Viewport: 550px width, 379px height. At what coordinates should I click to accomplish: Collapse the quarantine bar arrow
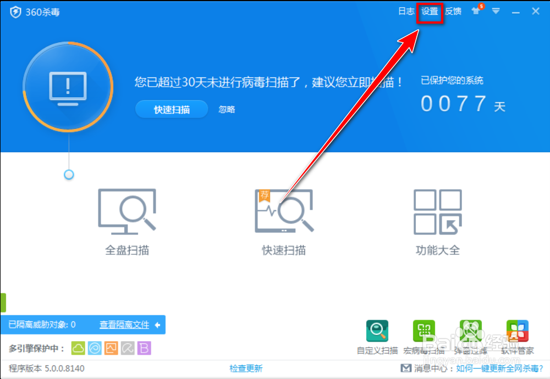pos(157,325)
